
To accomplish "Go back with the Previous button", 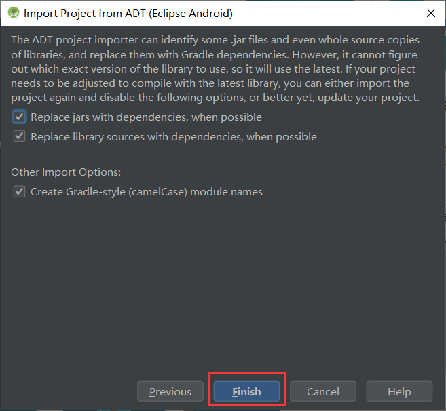I will pos(170,391).
